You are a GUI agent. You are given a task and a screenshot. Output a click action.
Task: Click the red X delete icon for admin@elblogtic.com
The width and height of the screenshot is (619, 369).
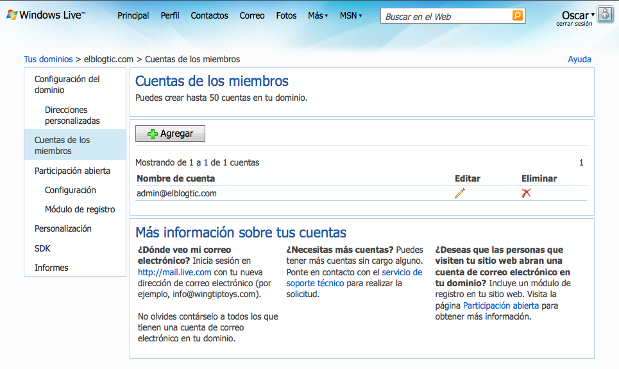[526, 193]
